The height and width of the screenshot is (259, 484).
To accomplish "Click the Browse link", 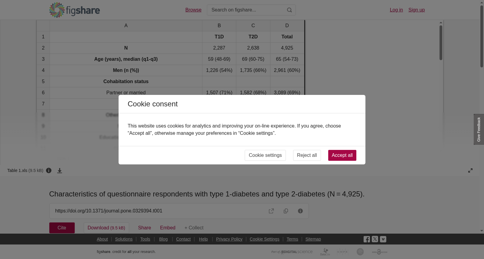I will coord(193,10).
